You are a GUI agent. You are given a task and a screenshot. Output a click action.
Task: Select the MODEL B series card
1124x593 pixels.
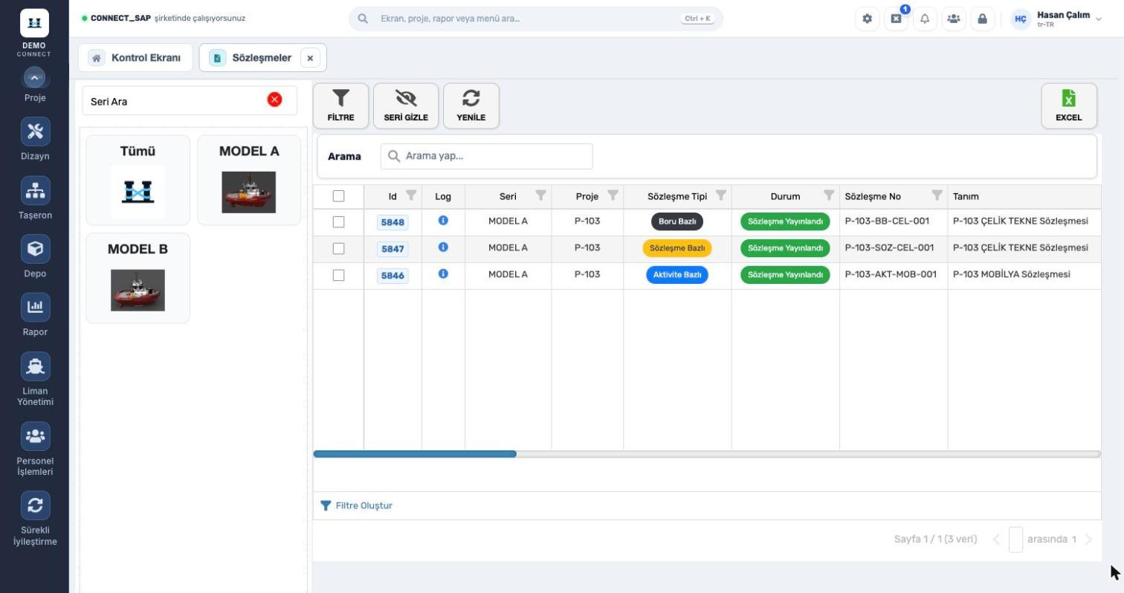point(138,278)
